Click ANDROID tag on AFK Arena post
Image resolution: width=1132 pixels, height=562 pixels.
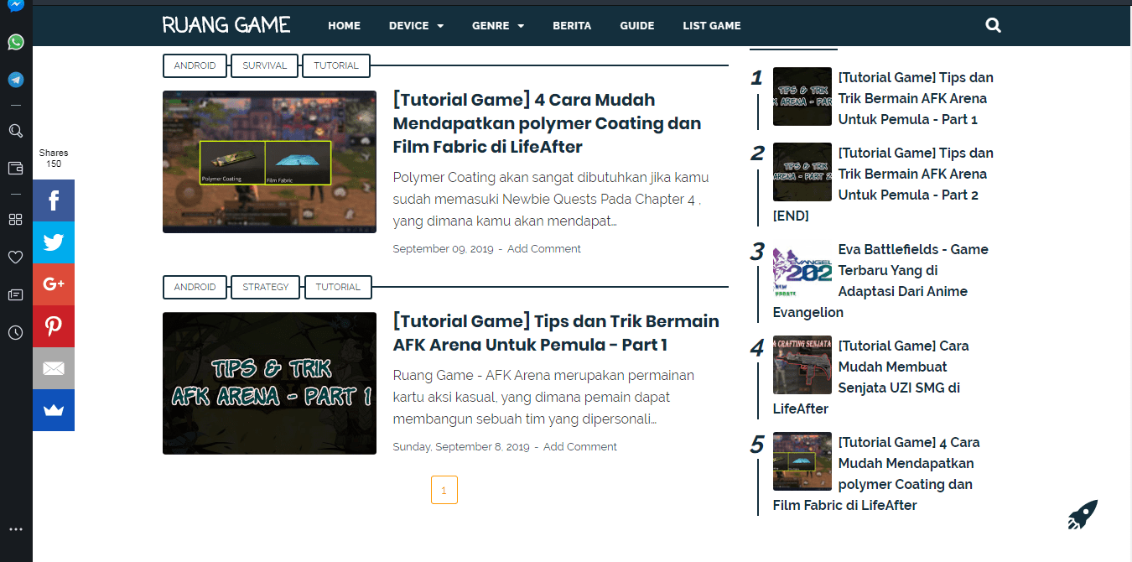195,287
